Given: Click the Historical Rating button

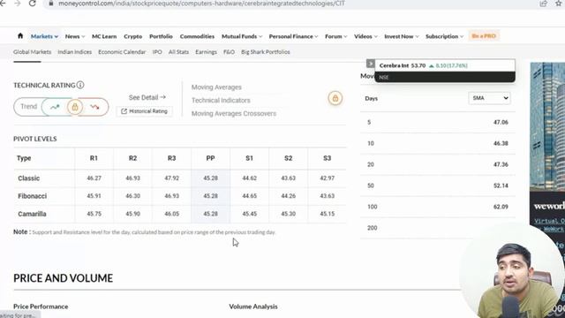Looking at the screenshot, I should [145, 111].
